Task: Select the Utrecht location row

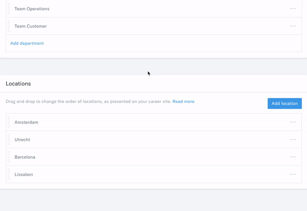Action: pos(153,139)
